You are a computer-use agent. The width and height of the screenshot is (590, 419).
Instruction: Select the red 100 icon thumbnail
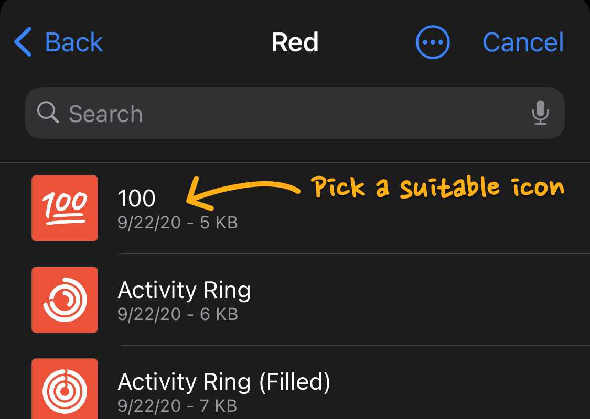65,208
